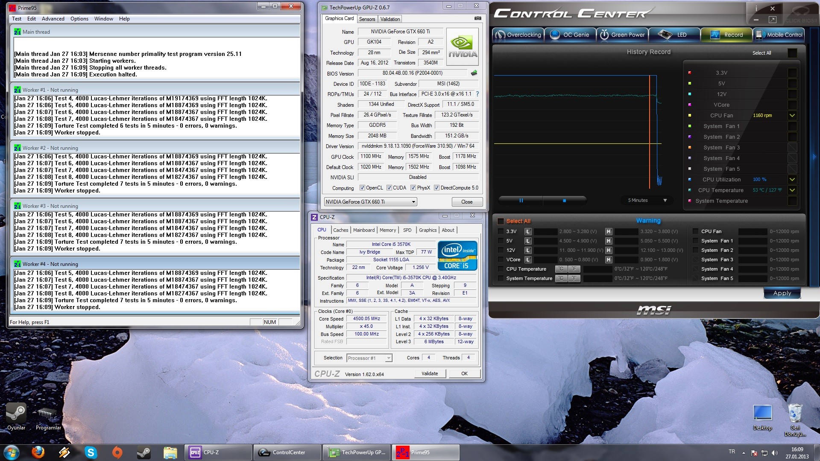The height and width of the screenshot is (461, 820).
Task: Open Windows Explorer folder from taskbar
Action: (x=170, y=452)
